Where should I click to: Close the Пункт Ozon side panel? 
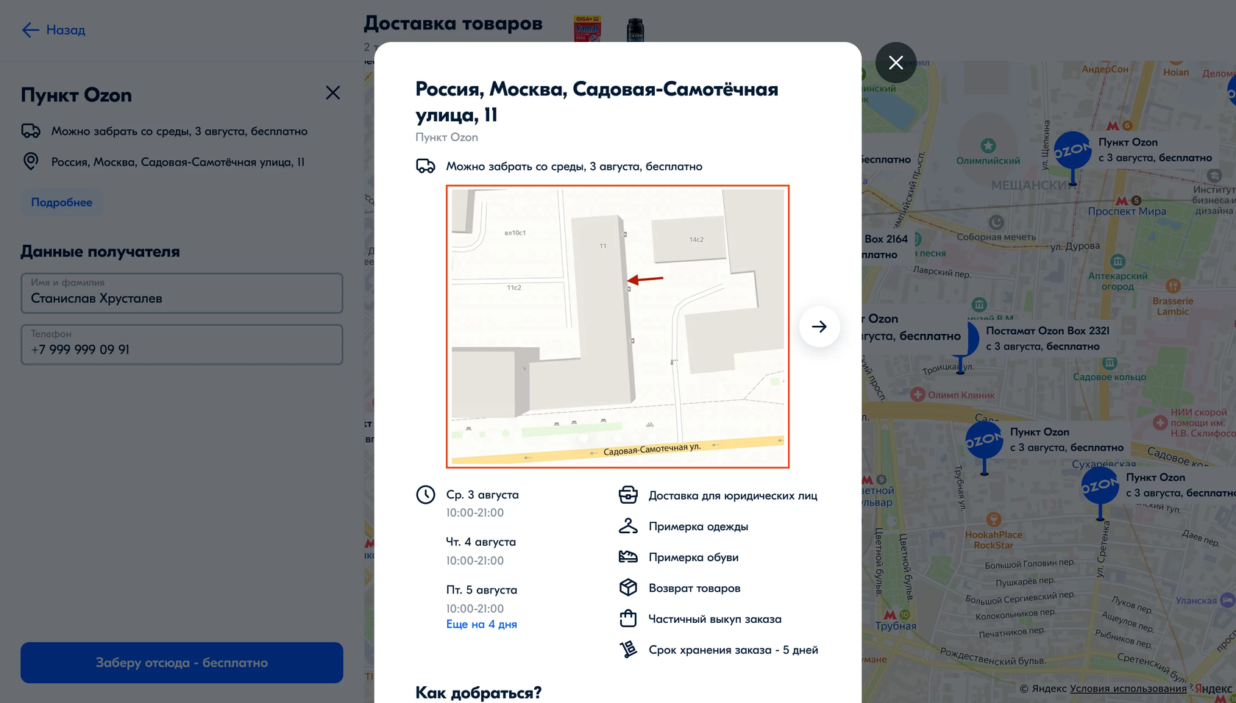pyautogui.click(x=333, y=93)
